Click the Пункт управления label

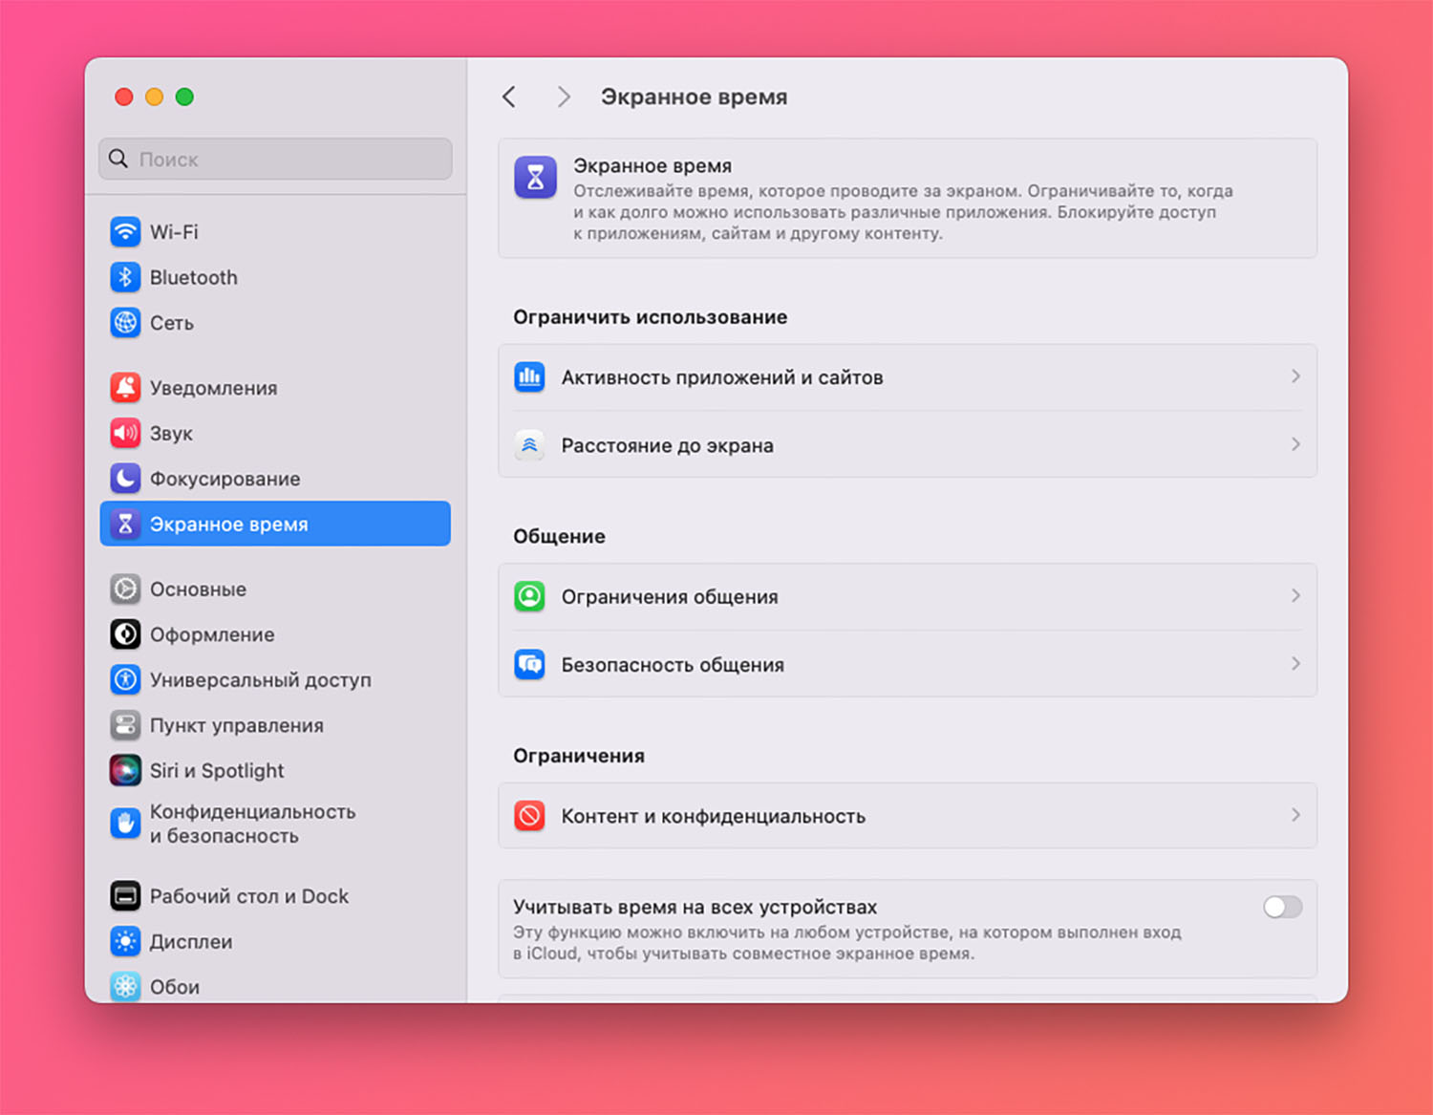pos(237,726)
